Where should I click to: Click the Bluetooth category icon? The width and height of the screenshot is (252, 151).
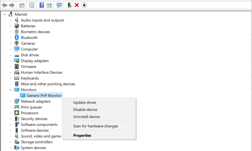pyautogui.click(x=17, y=38)
